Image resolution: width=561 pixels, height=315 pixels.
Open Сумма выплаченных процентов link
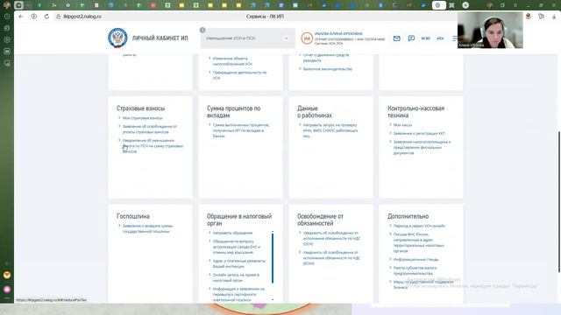241,130
